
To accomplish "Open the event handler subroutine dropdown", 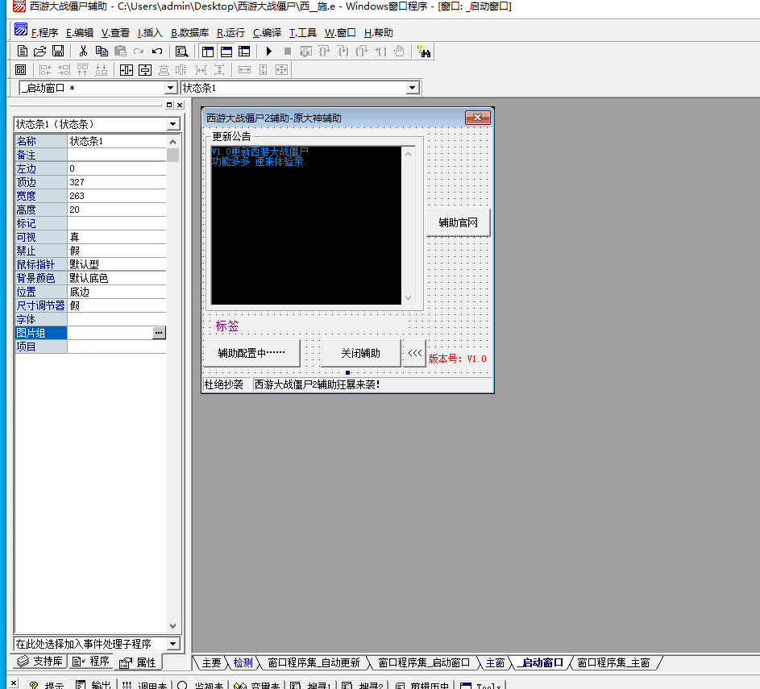I will [173, 643].
